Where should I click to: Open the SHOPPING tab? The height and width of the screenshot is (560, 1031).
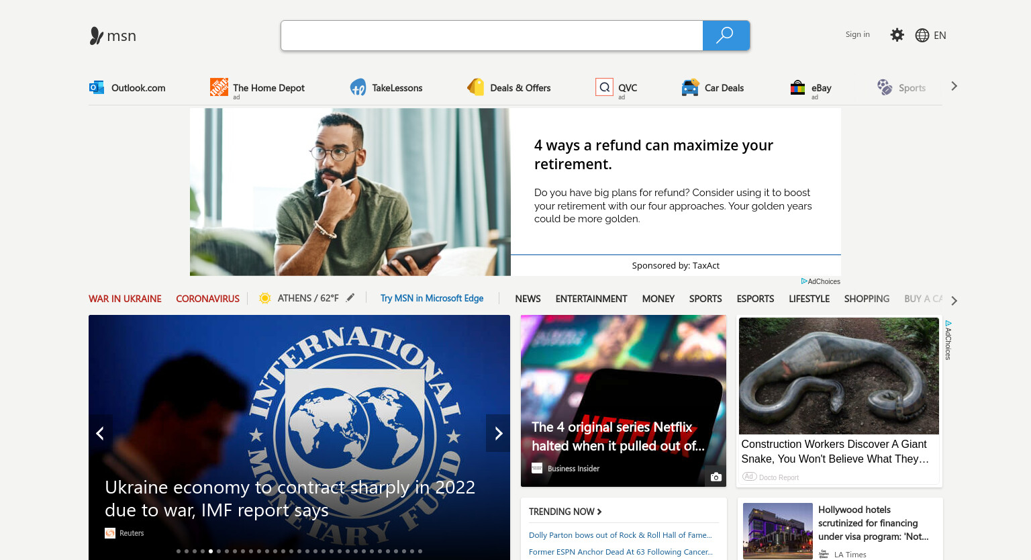tap(867, 299)
